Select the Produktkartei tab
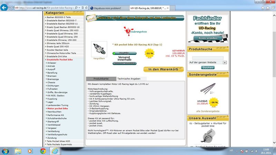Viewport: 276px width, 155px height. [101, 79]
